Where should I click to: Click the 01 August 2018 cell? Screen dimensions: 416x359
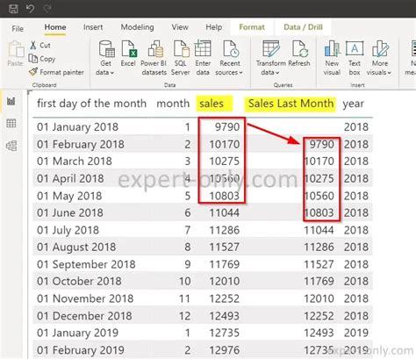coord(76,247)
